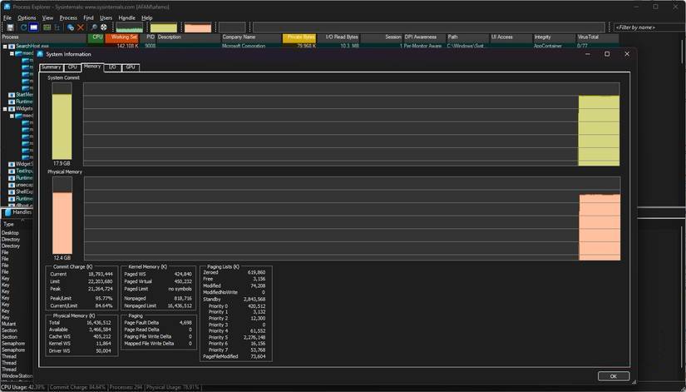The image size is (686, 392).
Task: Click the Find Handle or DLL icon
Action: tap(94, 27)
